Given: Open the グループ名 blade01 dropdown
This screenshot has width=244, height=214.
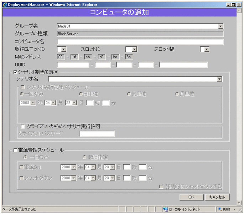Looking at the screenshot, I should (x=220, y=26).
